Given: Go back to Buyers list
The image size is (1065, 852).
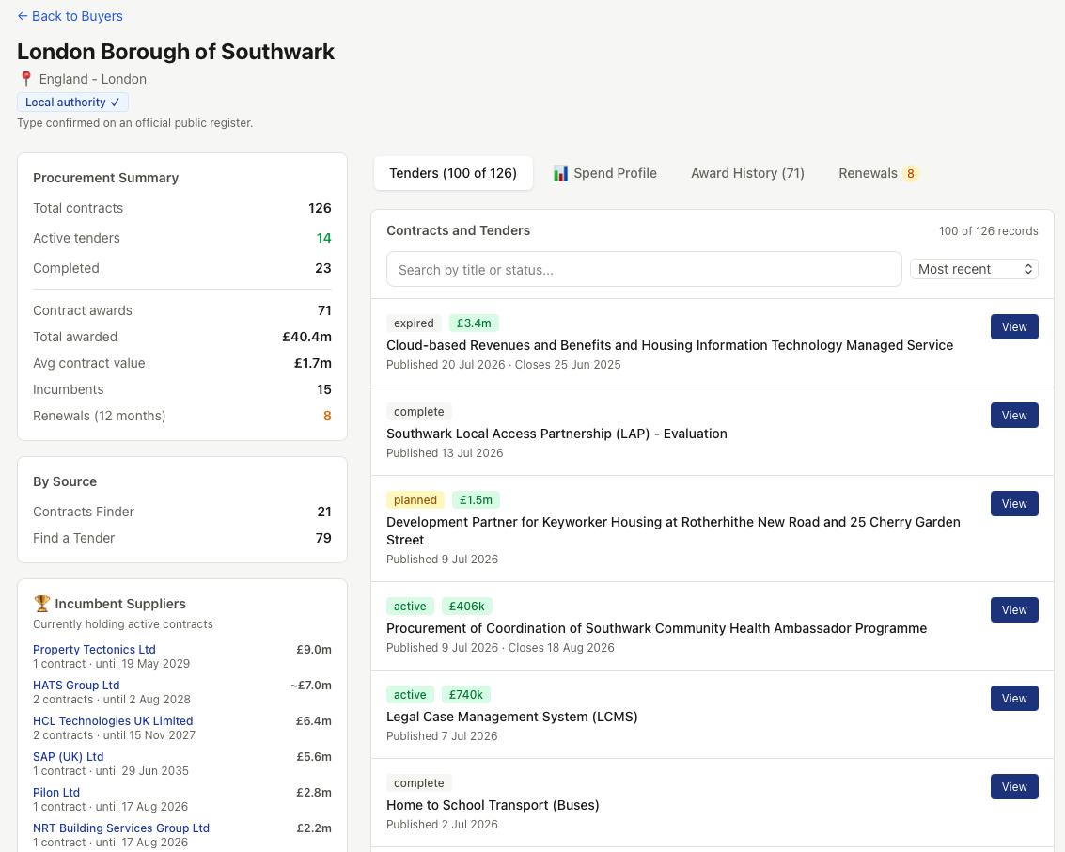Looking at the screenshot, I should click(x=70, y=16).
